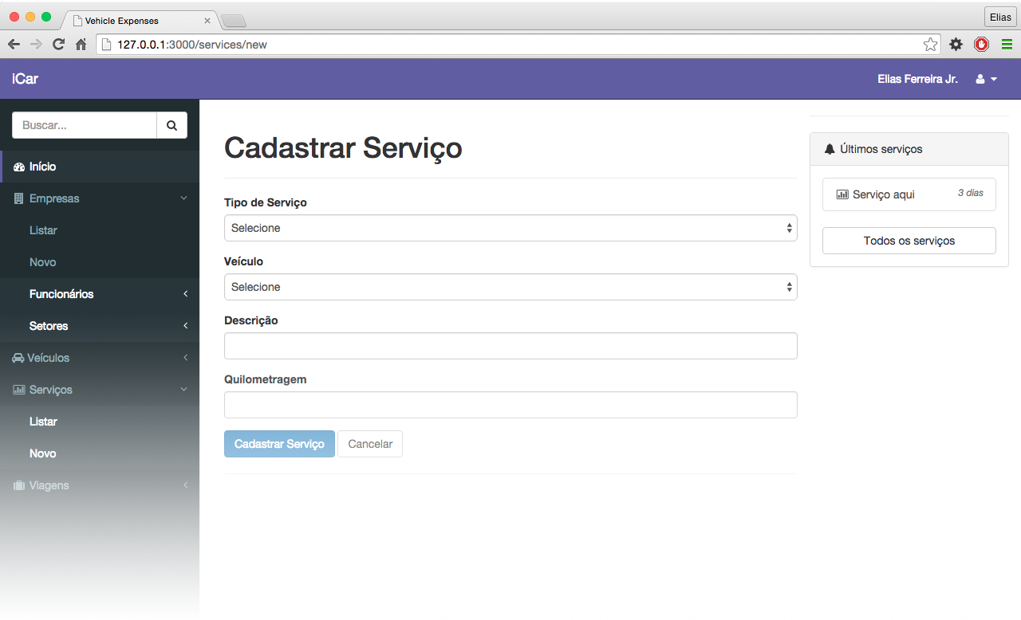Open the green Chrome menu icon
Viewport: 1021px width, 620px height.
click(1007, 45)
